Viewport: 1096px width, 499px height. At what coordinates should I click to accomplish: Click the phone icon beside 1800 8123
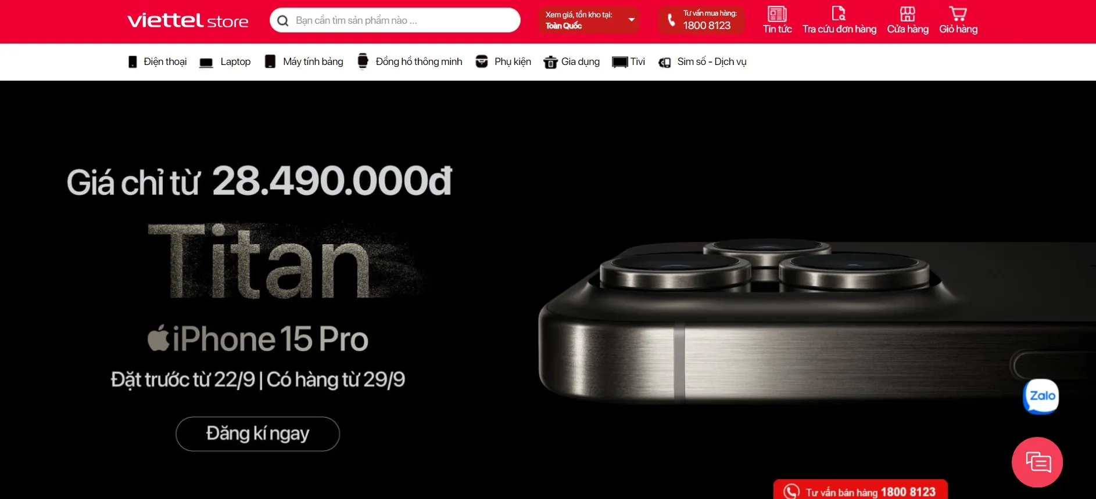point(671,20)
